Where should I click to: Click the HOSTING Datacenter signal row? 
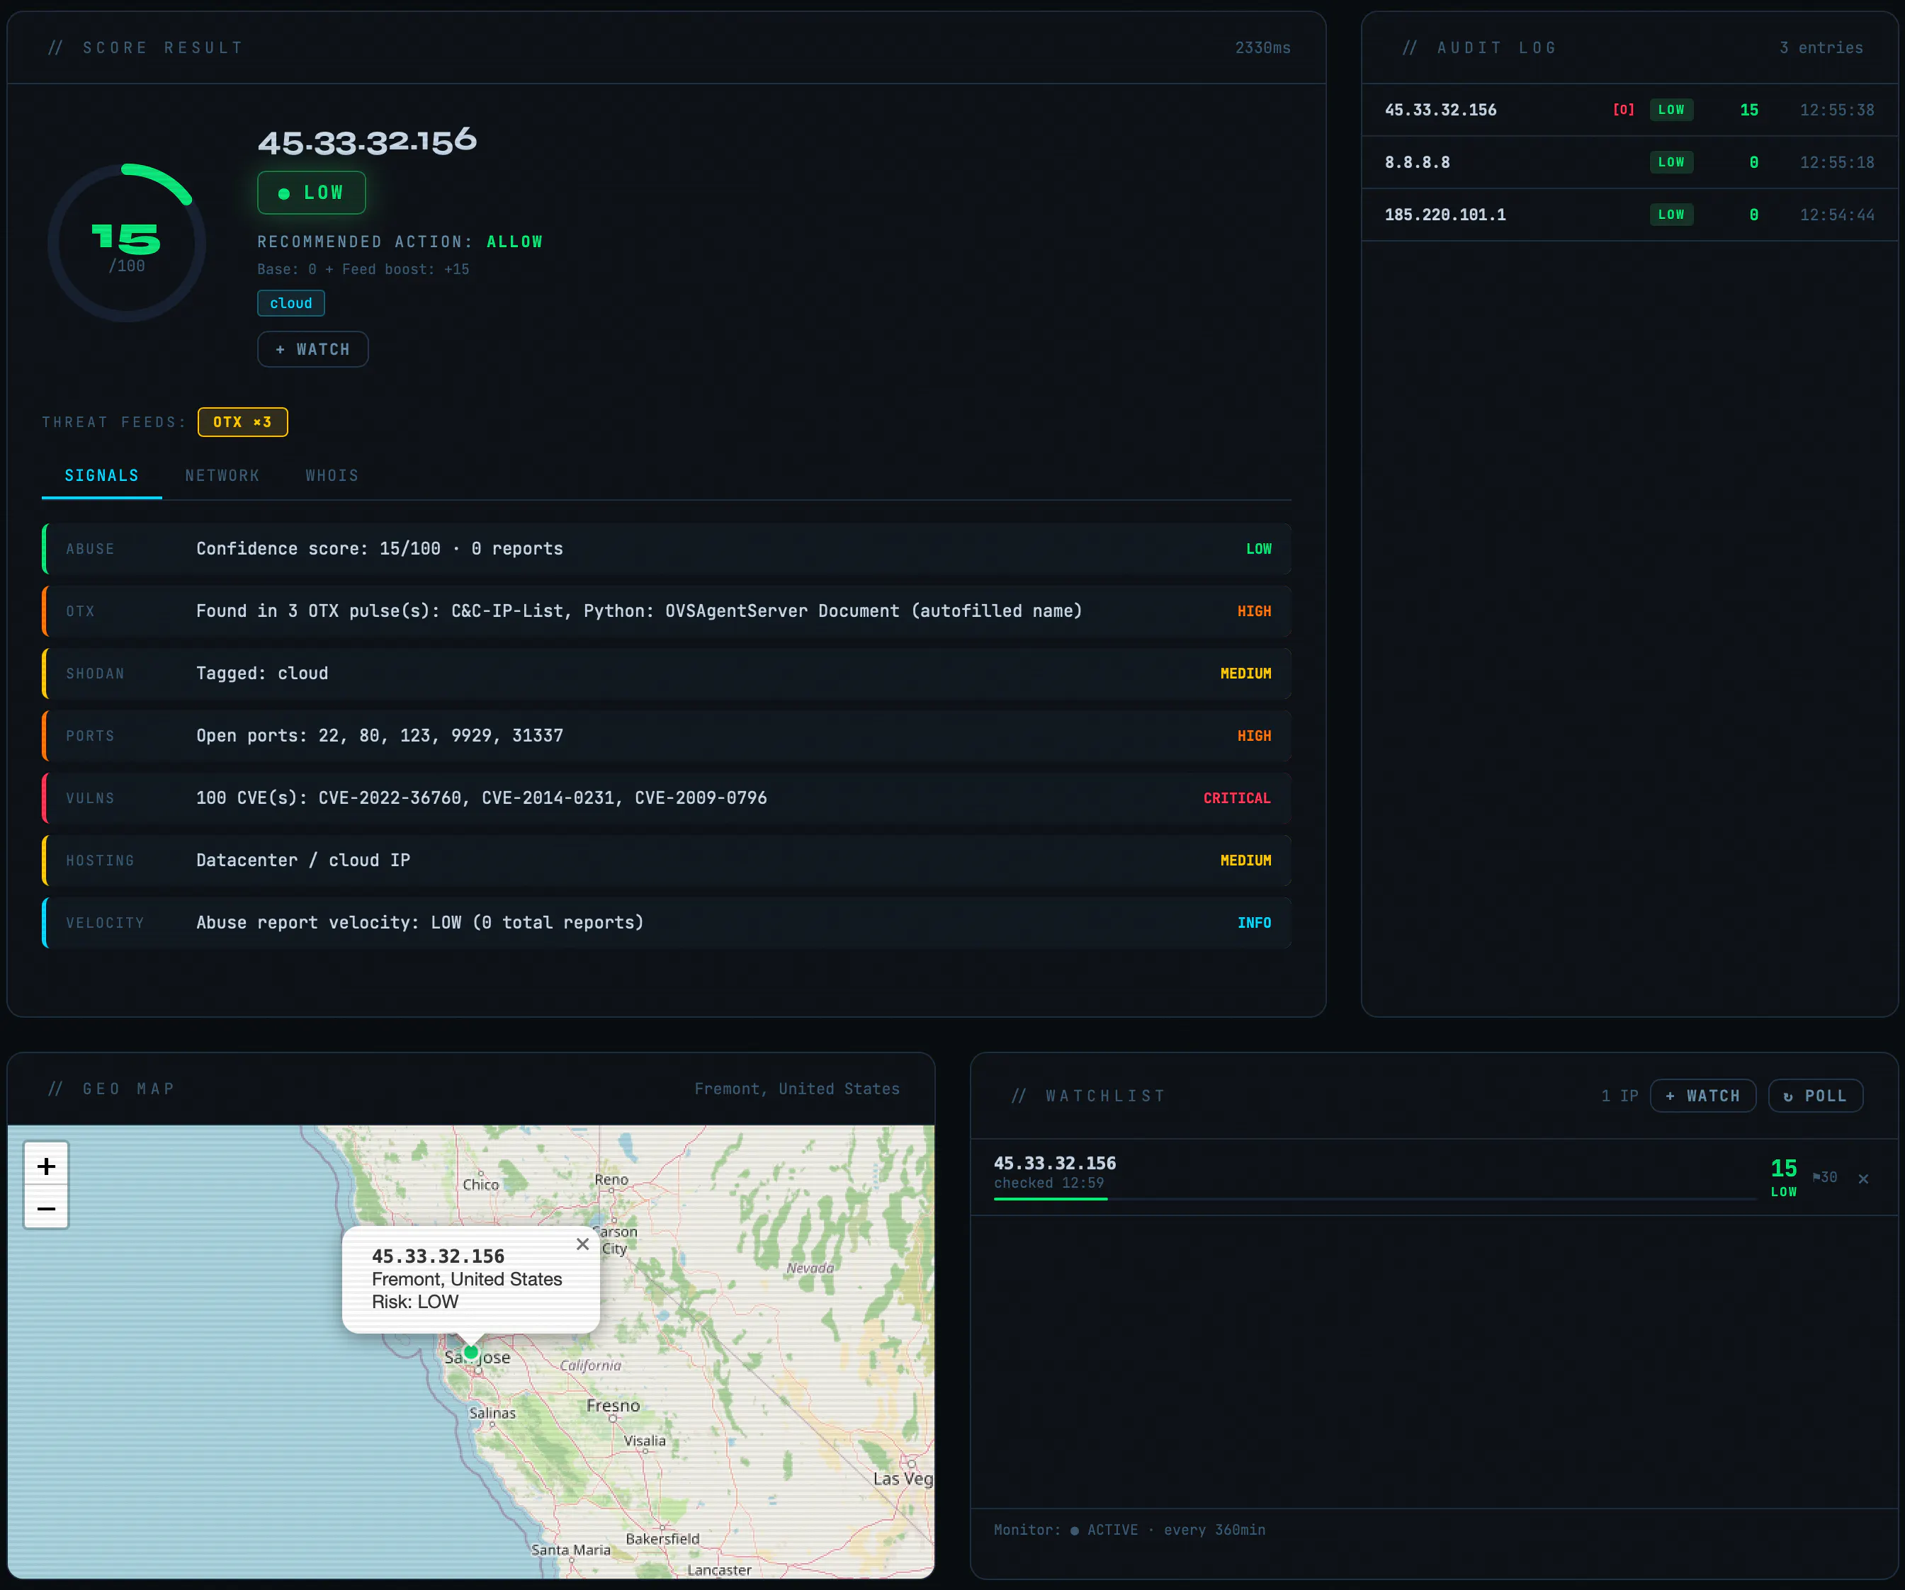click(667, 860)
